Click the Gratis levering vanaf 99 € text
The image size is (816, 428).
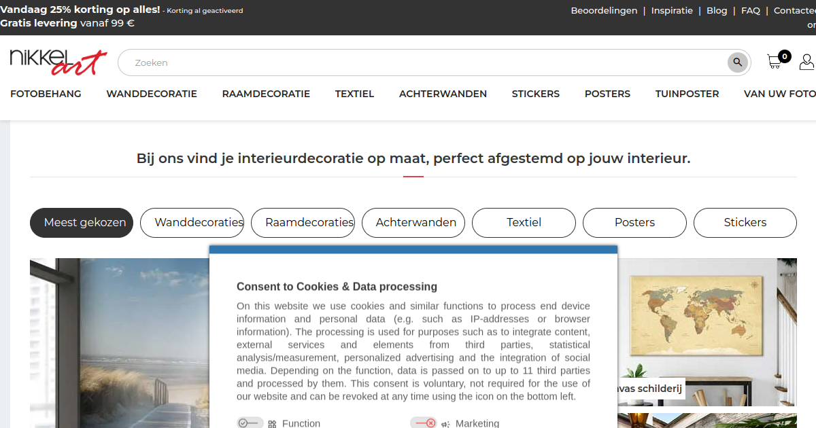(67, 23)
